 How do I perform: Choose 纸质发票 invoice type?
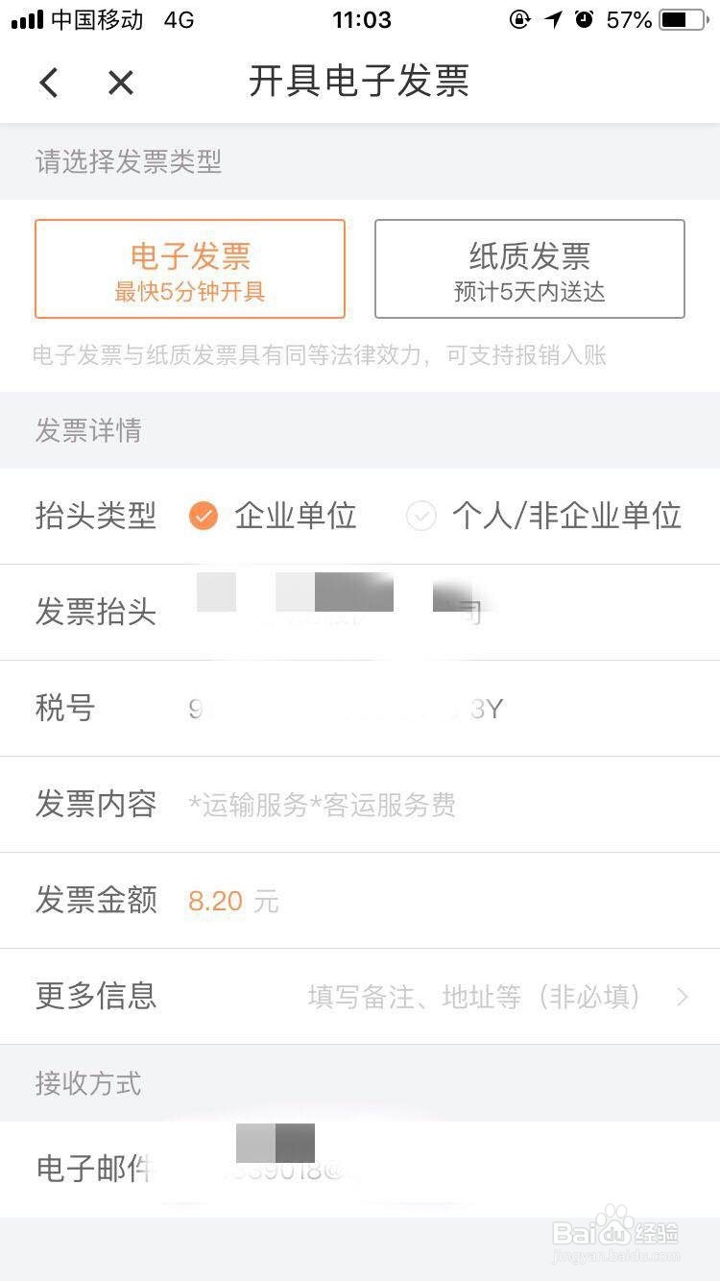click(x=530, y=269)
